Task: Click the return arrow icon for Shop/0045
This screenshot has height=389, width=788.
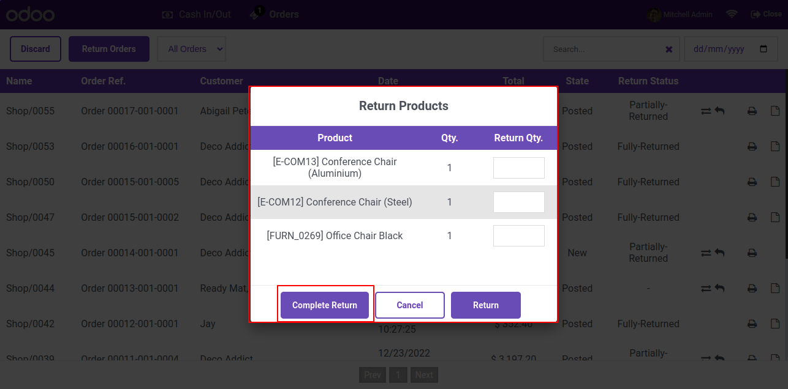Action: point(719,253)
